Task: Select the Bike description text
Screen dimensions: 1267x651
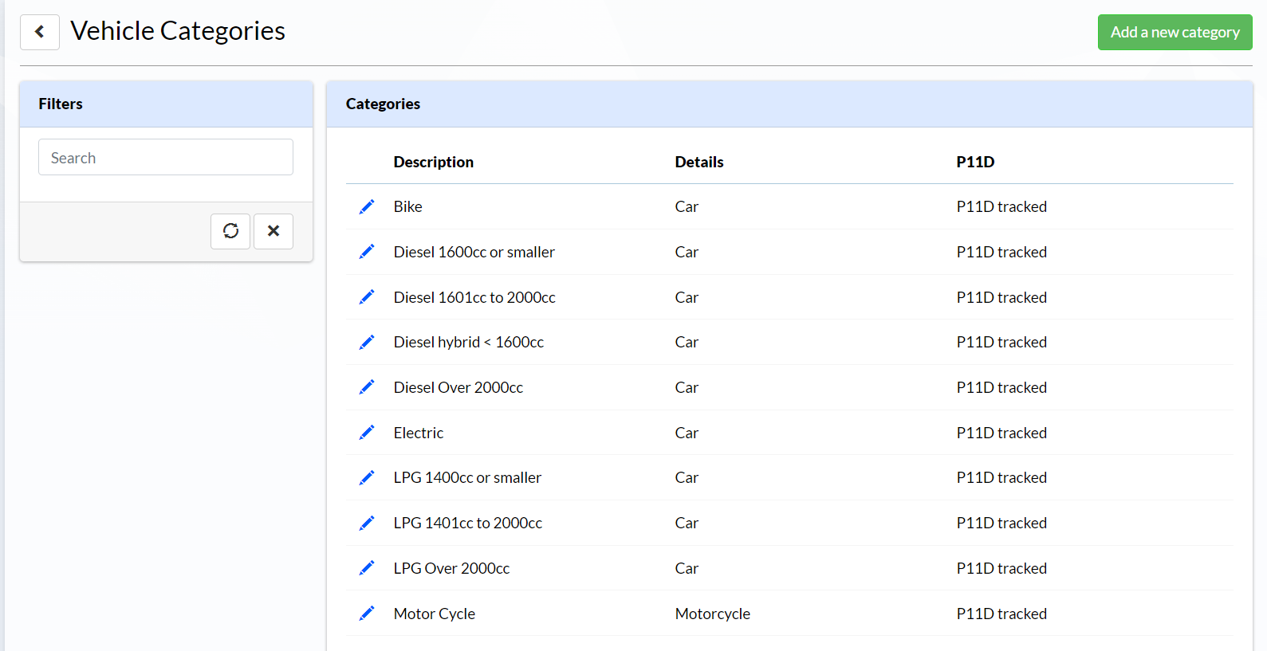Action: (x=407, y=206)
